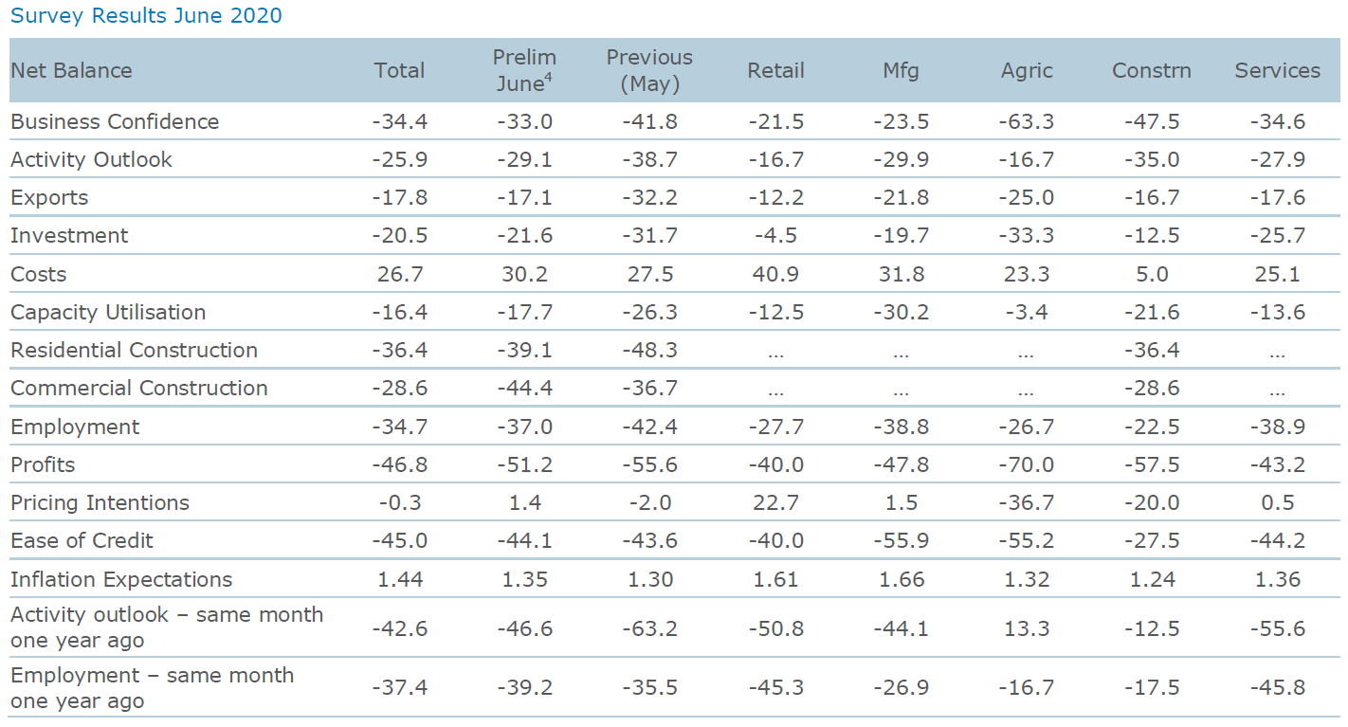Select the Profits Agric value -70.0

(1027, 465)
